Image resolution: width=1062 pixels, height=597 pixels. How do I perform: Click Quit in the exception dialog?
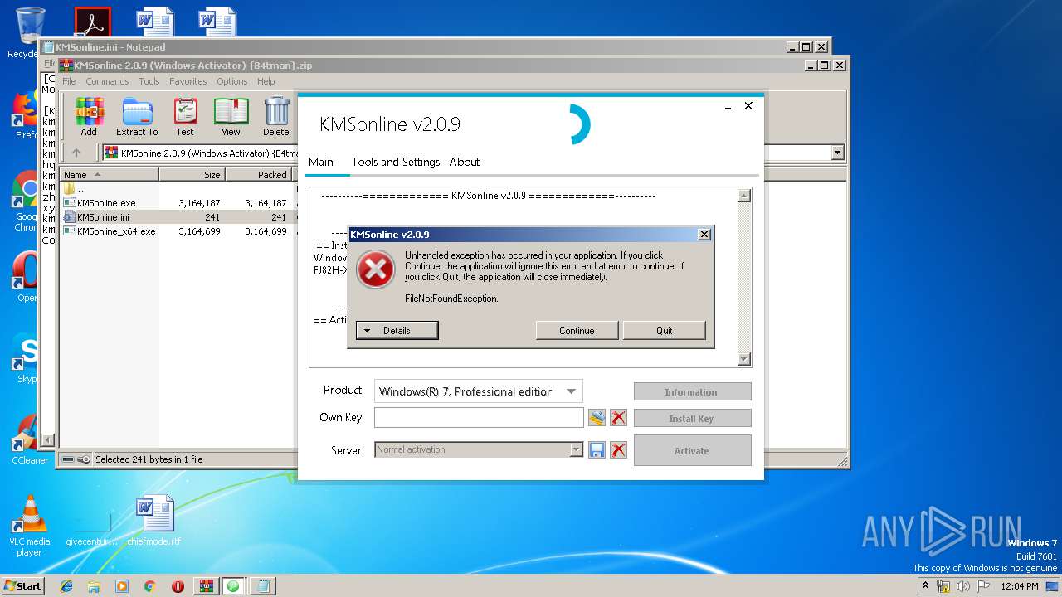click(665, 330)
